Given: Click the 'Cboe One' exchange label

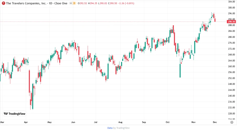Looking at the screenshot, I should (61, 3).
